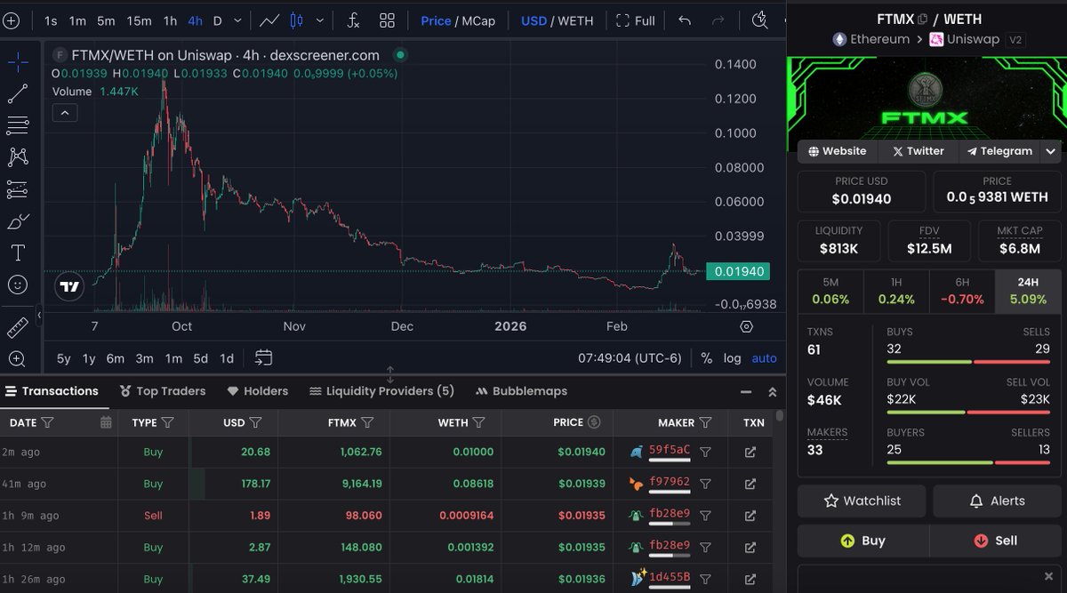The height and width of the screenshot is (593, 1067).
Task: Select the XABCD pattern tool
Action: pos(18,157)
